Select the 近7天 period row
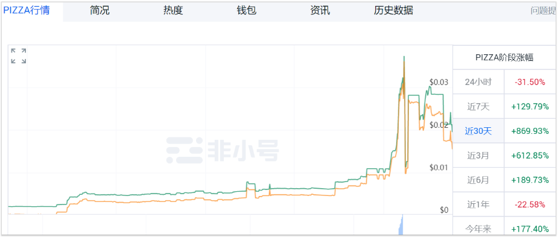Screen dimensions: 558x237 point(504,106)
